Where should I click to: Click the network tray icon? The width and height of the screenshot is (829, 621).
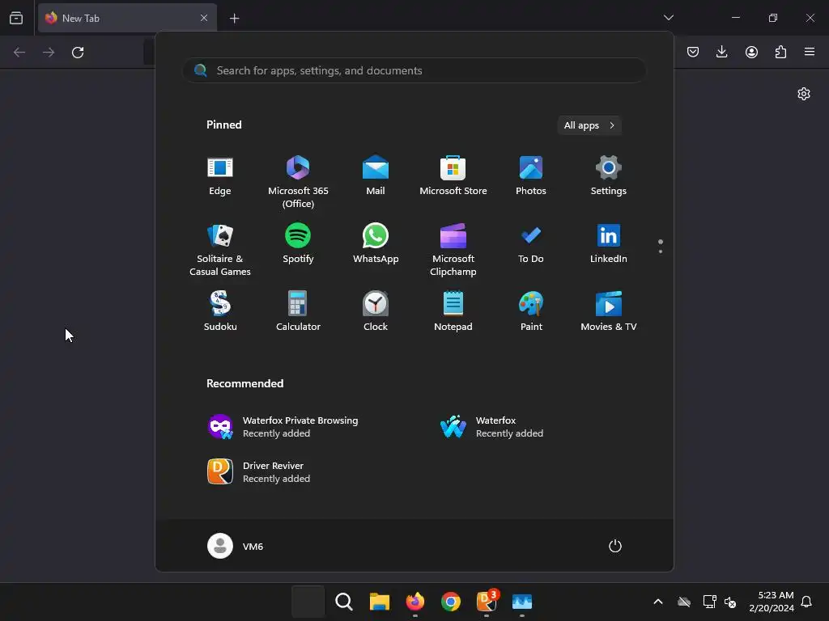coord(709,602)
